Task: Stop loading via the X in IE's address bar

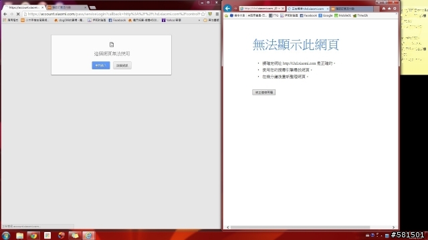Action: [283, 9]
